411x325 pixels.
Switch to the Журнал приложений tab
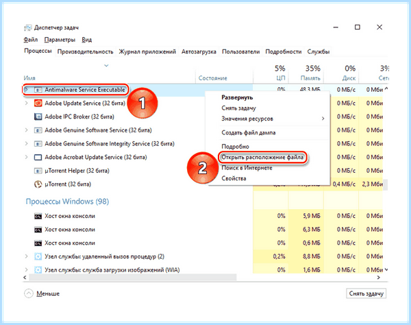(x=147, y=51)
